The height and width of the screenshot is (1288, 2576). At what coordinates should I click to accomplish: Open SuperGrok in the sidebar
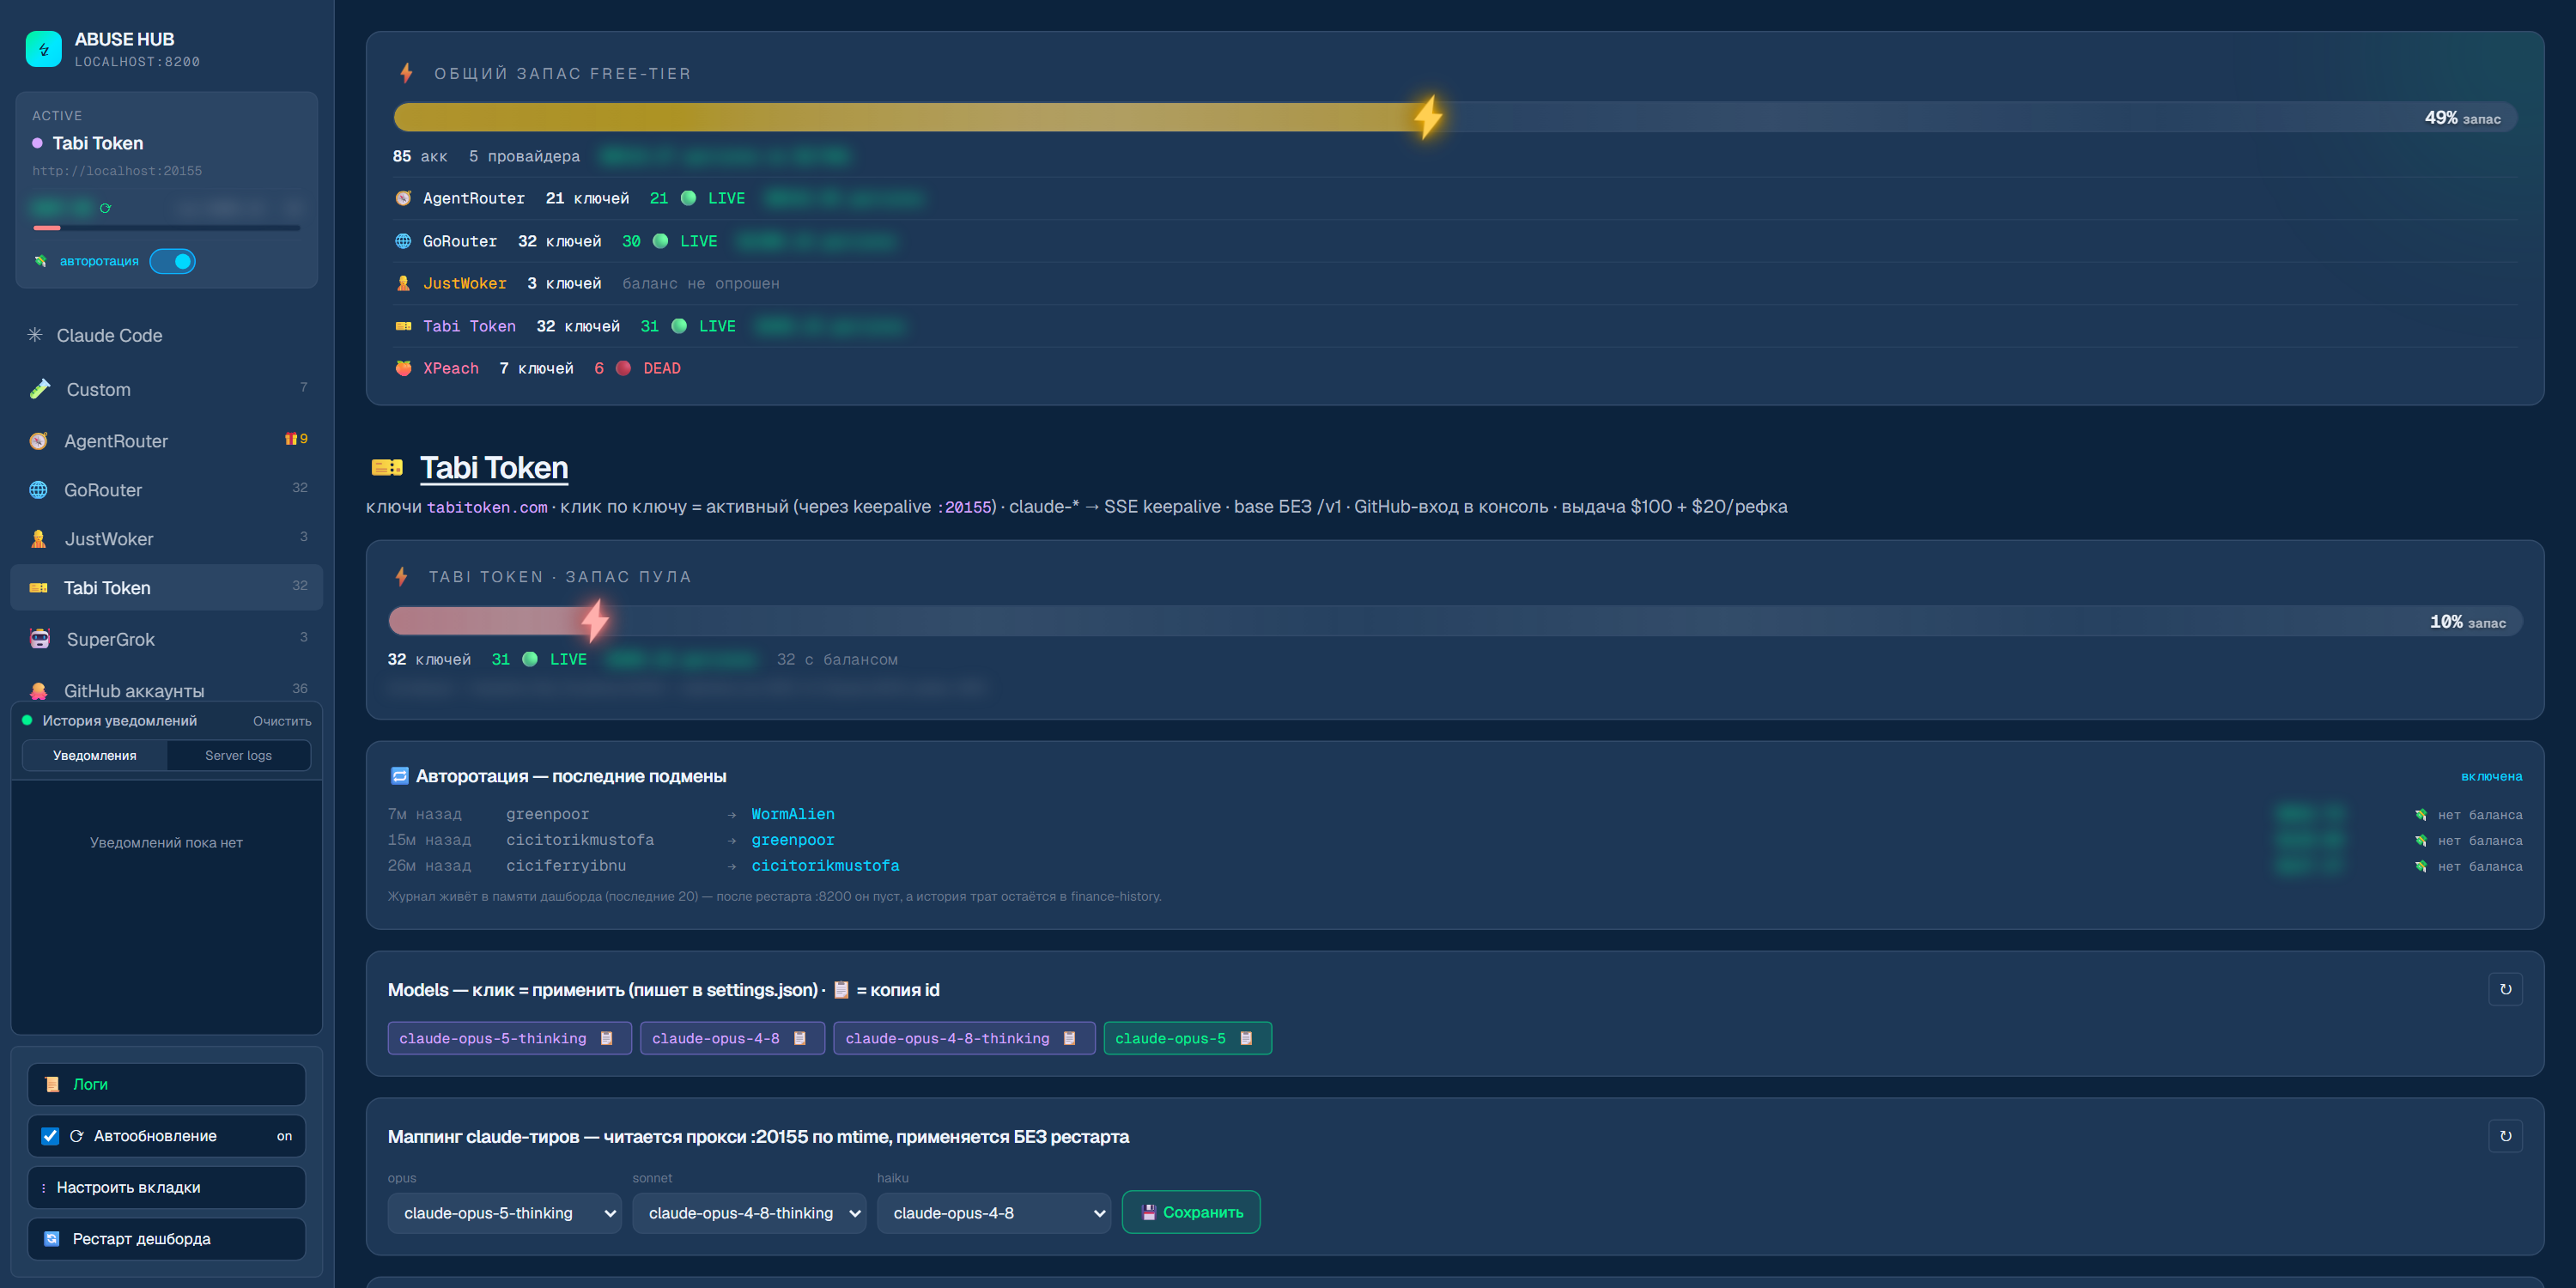(x=166, y=639)
